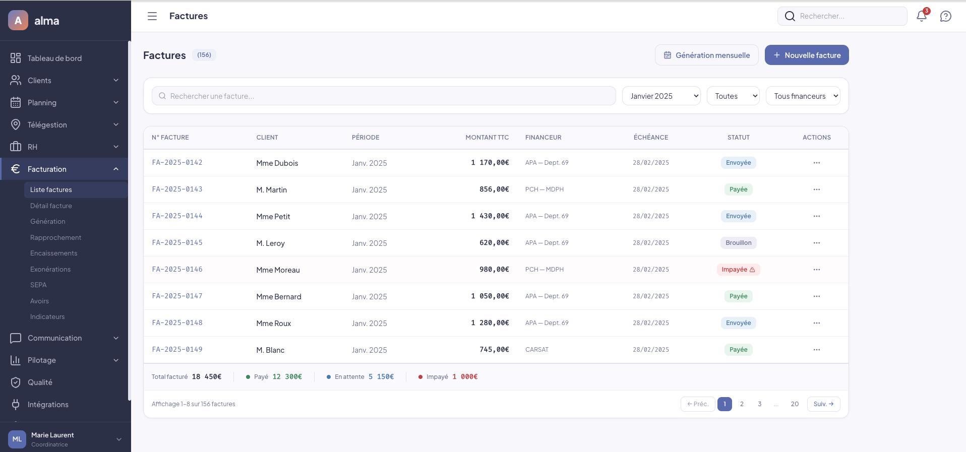Open actions menu for Mme Dubois invoice

click(816, 163)
